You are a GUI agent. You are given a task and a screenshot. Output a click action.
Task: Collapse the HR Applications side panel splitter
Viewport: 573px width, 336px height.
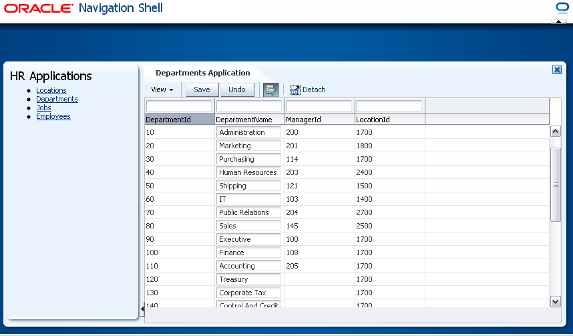[x=142, y=309]
